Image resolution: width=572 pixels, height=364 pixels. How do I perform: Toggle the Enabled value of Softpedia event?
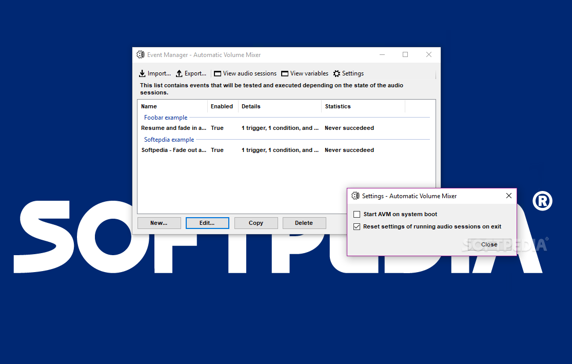pos(216,150)
